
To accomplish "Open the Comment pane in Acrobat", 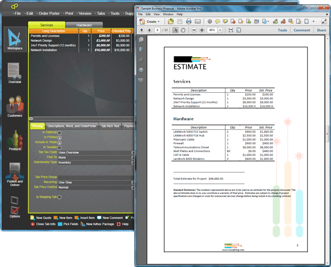I will click(302, 30).
